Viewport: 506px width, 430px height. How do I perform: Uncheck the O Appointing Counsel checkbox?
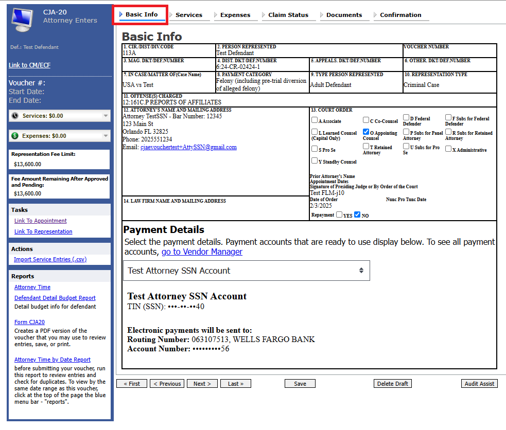coord(366,132)
